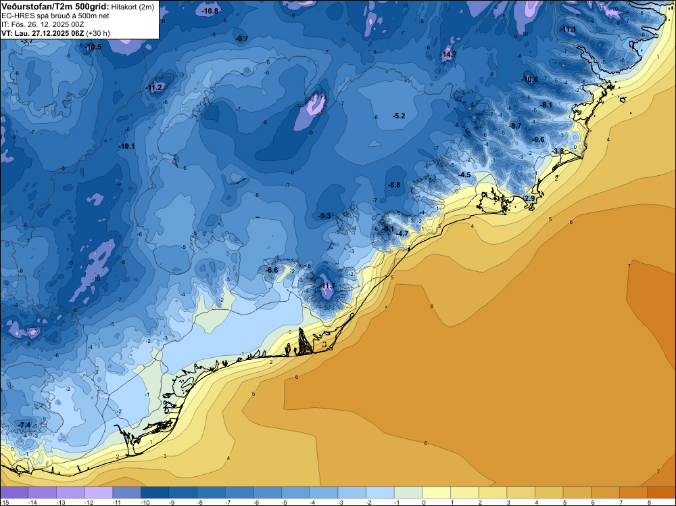The width and height of the screenshot is (676, 506).
Task: Click the -11.7 label on the glacier peak
Action: tap(328, 286)
